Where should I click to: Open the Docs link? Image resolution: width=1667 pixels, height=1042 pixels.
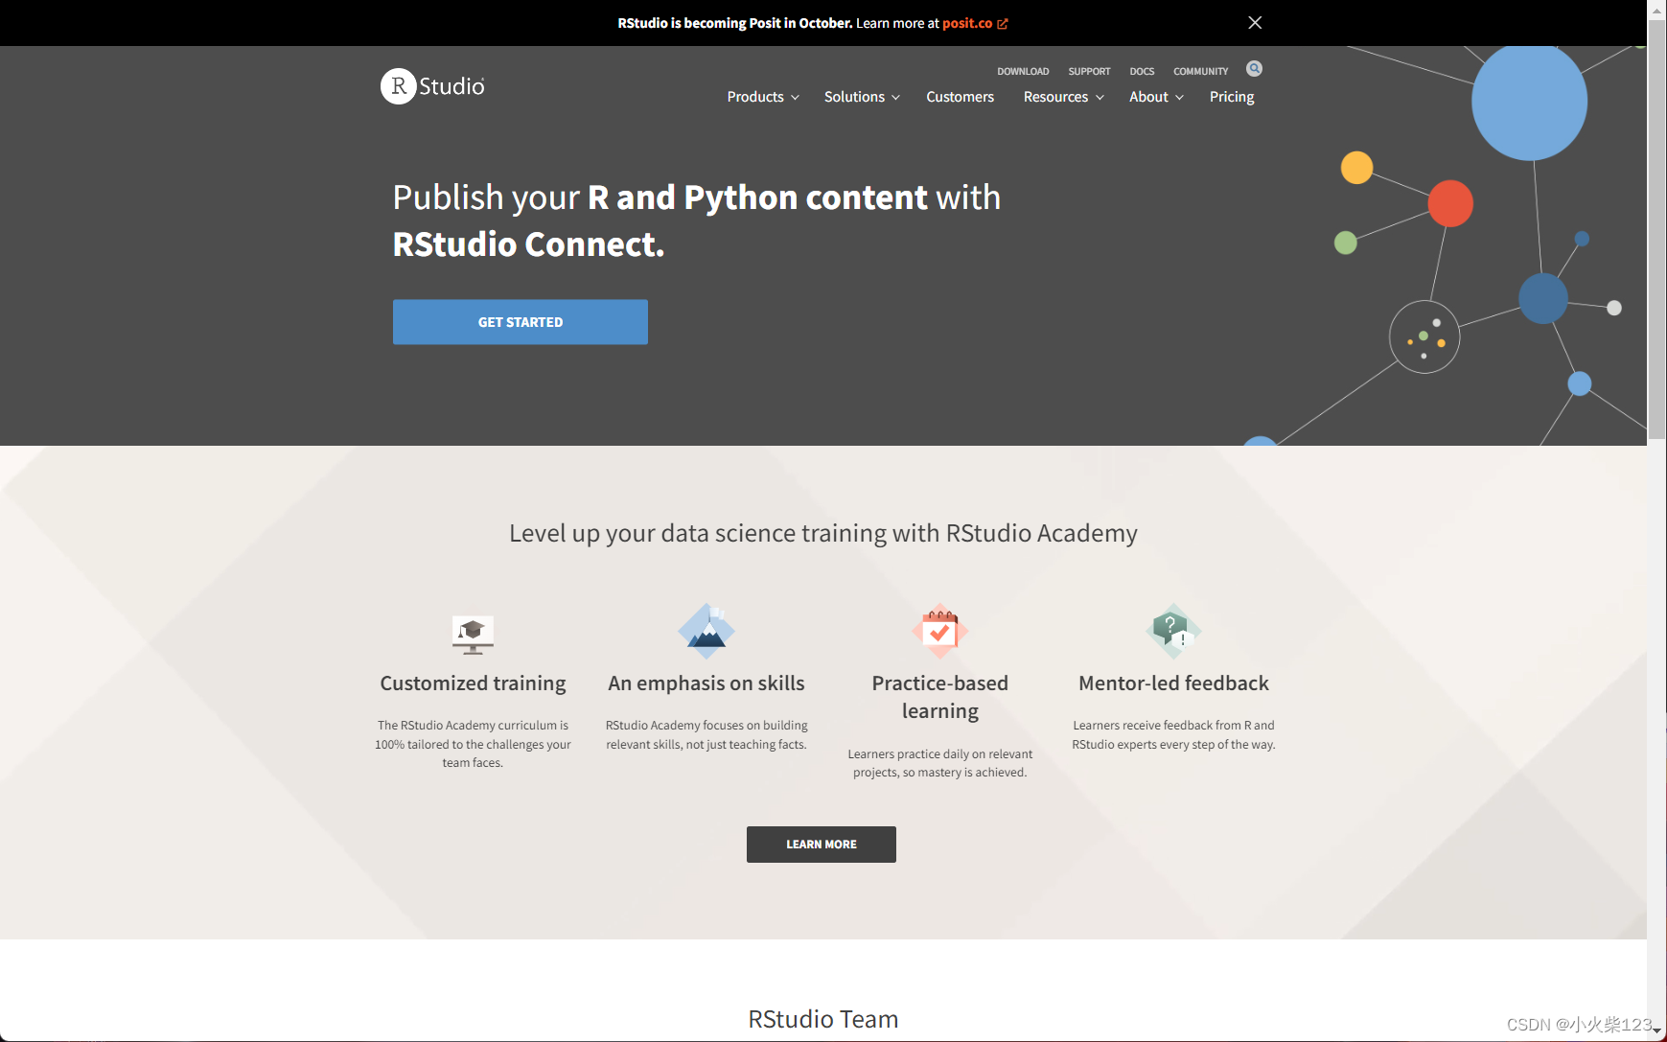coord(1142,72)
